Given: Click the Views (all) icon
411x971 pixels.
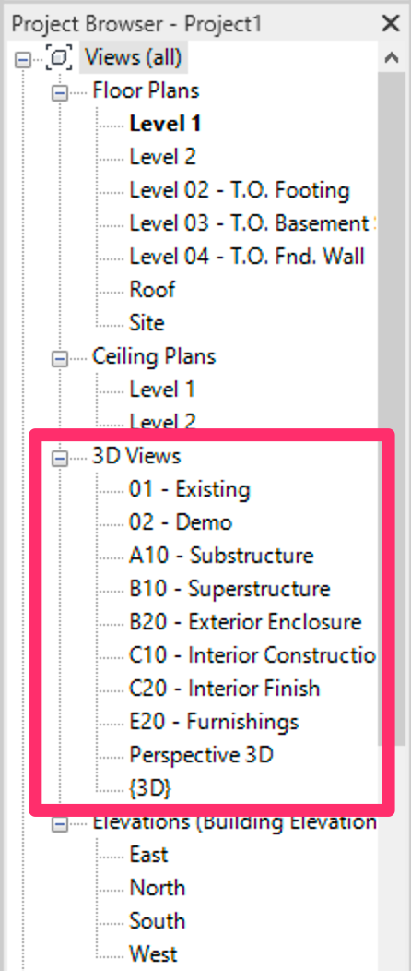Looking at the screenshot, I should click(59, 58).
